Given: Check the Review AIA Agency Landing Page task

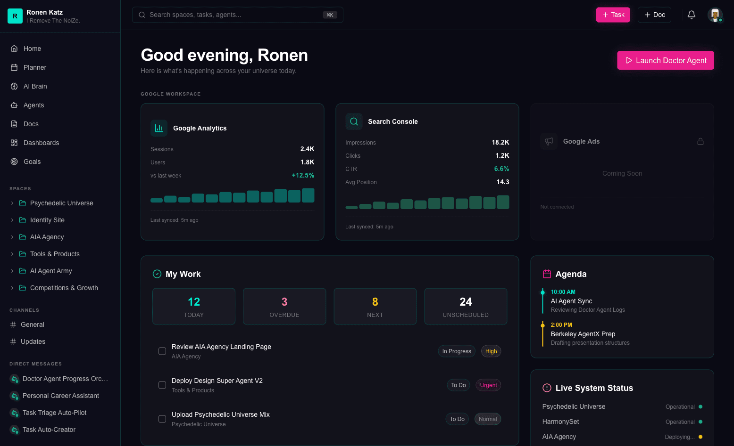Looking at the screenshot, I should click(x=162, y=351).
